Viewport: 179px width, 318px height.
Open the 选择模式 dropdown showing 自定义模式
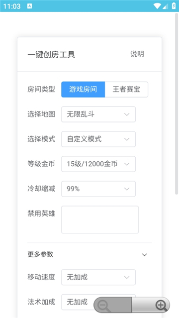click(98, 139)
